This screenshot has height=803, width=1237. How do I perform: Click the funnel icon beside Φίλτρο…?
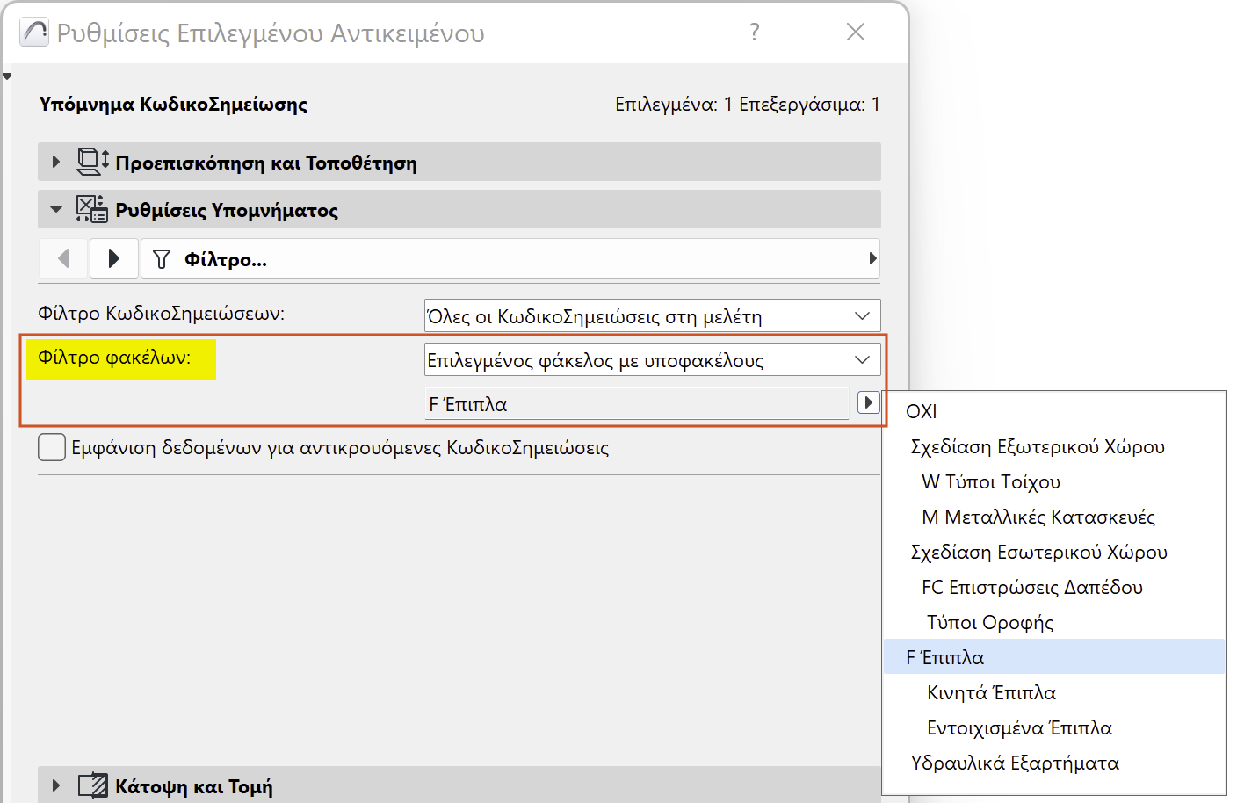tap(162, 259)
